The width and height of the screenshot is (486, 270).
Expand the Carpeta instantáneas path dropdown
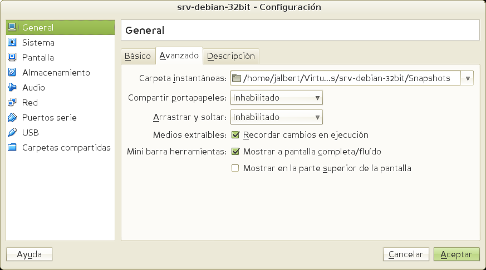pyautogui.click(x=467, y=78)
